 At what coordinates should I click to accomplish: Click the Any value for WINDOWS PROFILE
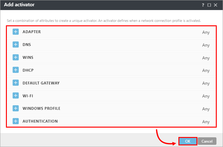206,109
